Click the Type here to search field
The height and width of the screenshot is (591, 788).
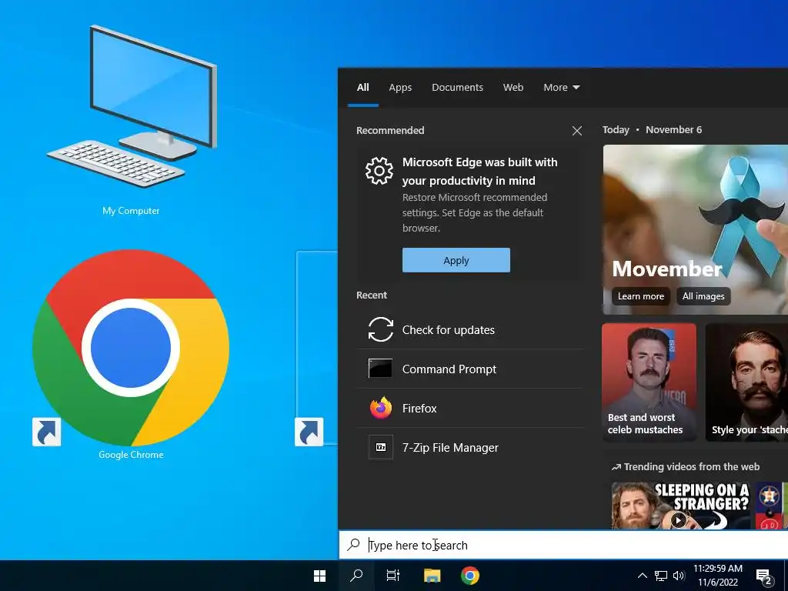tap(563, 545)
